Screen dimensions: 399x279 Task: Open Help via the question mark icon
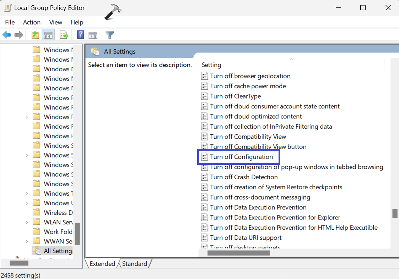[x=80, y=35]
